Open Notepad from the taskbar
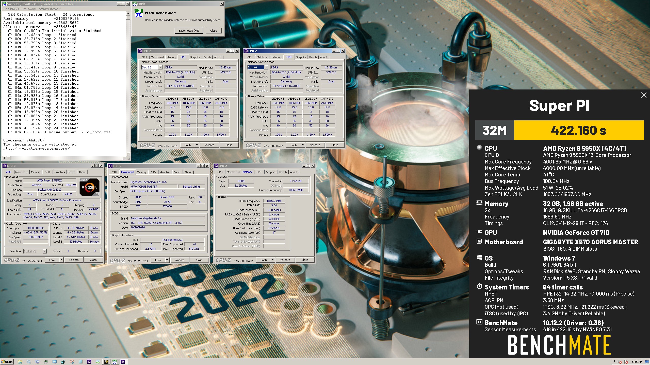The width and height of the screenshot is (650, 365). pos(80,362)
